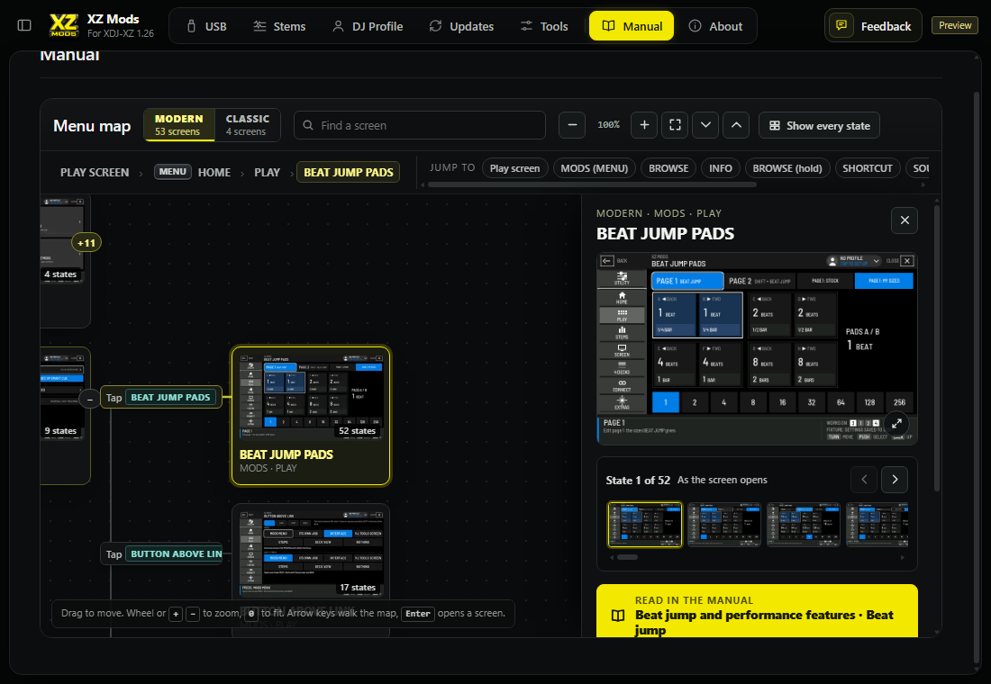Toggle Show every state
Viewport: 991px width, 684px height.
[819, 126]
